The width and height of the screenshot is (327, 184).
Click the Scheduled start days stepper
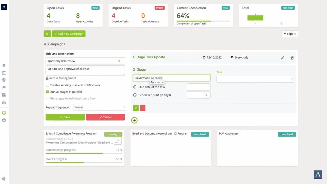click(206, 95)
